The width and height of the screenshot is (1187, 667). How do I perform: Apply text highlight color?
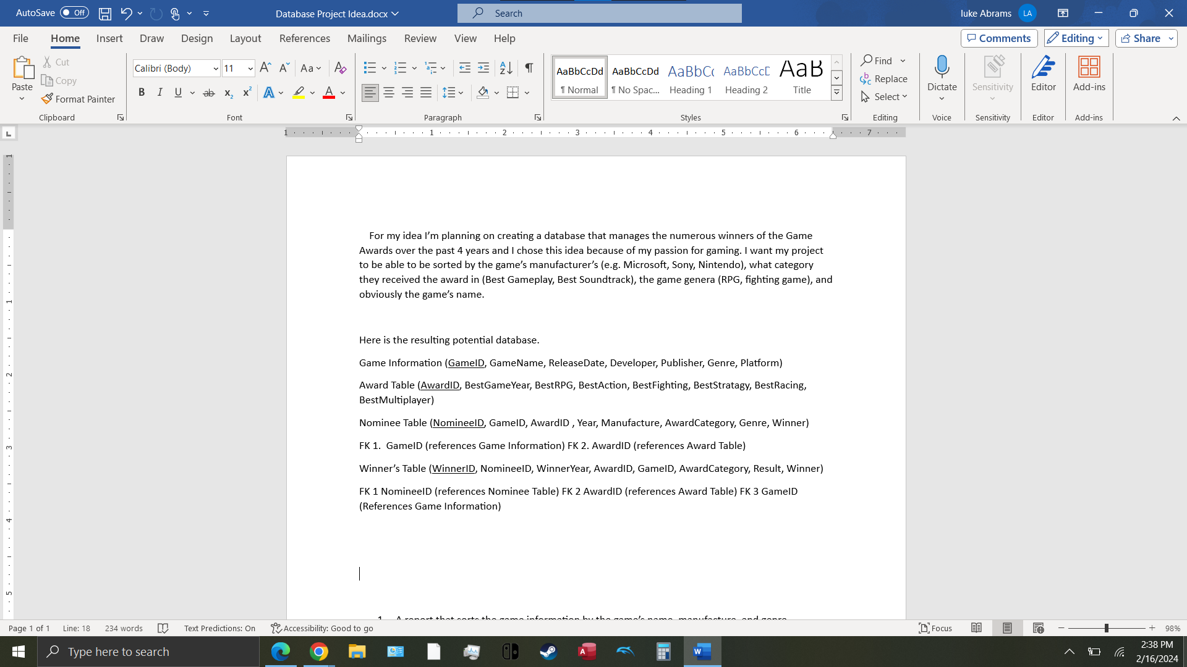[299, 92]
